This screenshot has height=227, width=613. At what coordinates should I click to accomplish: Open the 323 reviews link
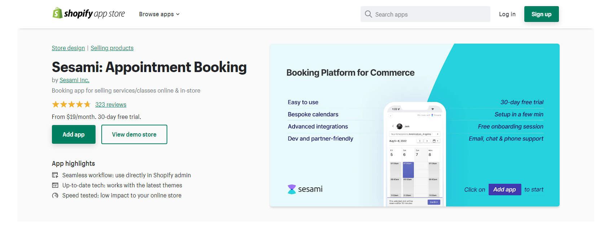[111, 104]
